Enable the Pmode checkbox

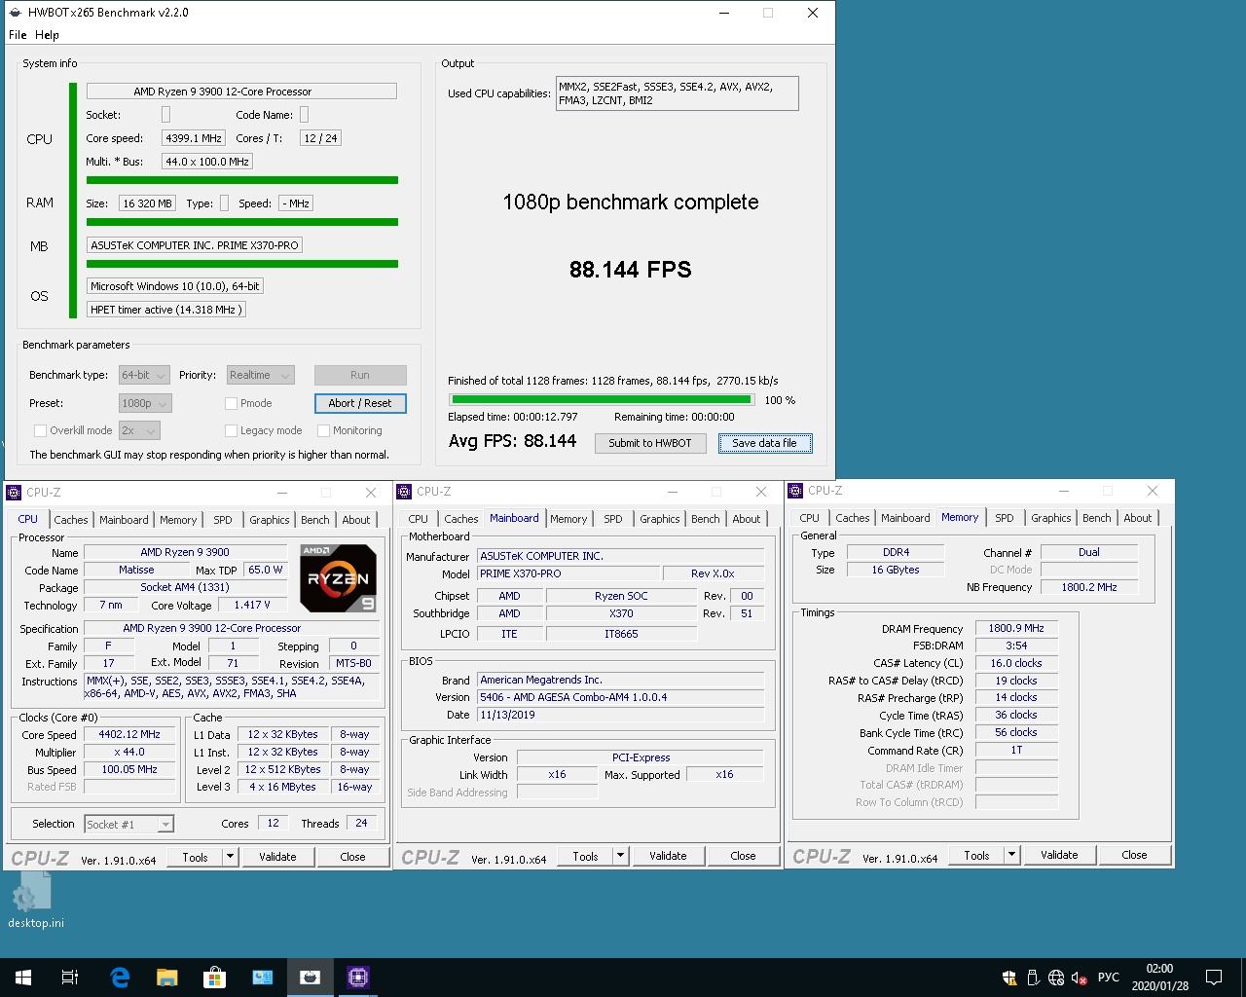point(231,403)
